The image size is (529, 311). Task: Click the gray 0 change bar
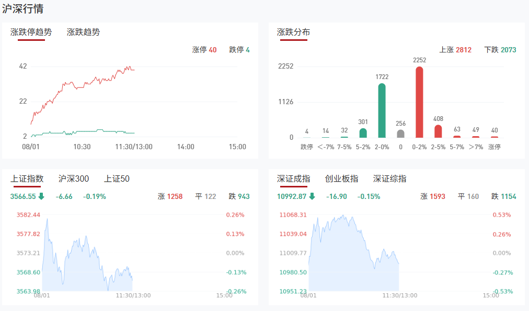400,134
